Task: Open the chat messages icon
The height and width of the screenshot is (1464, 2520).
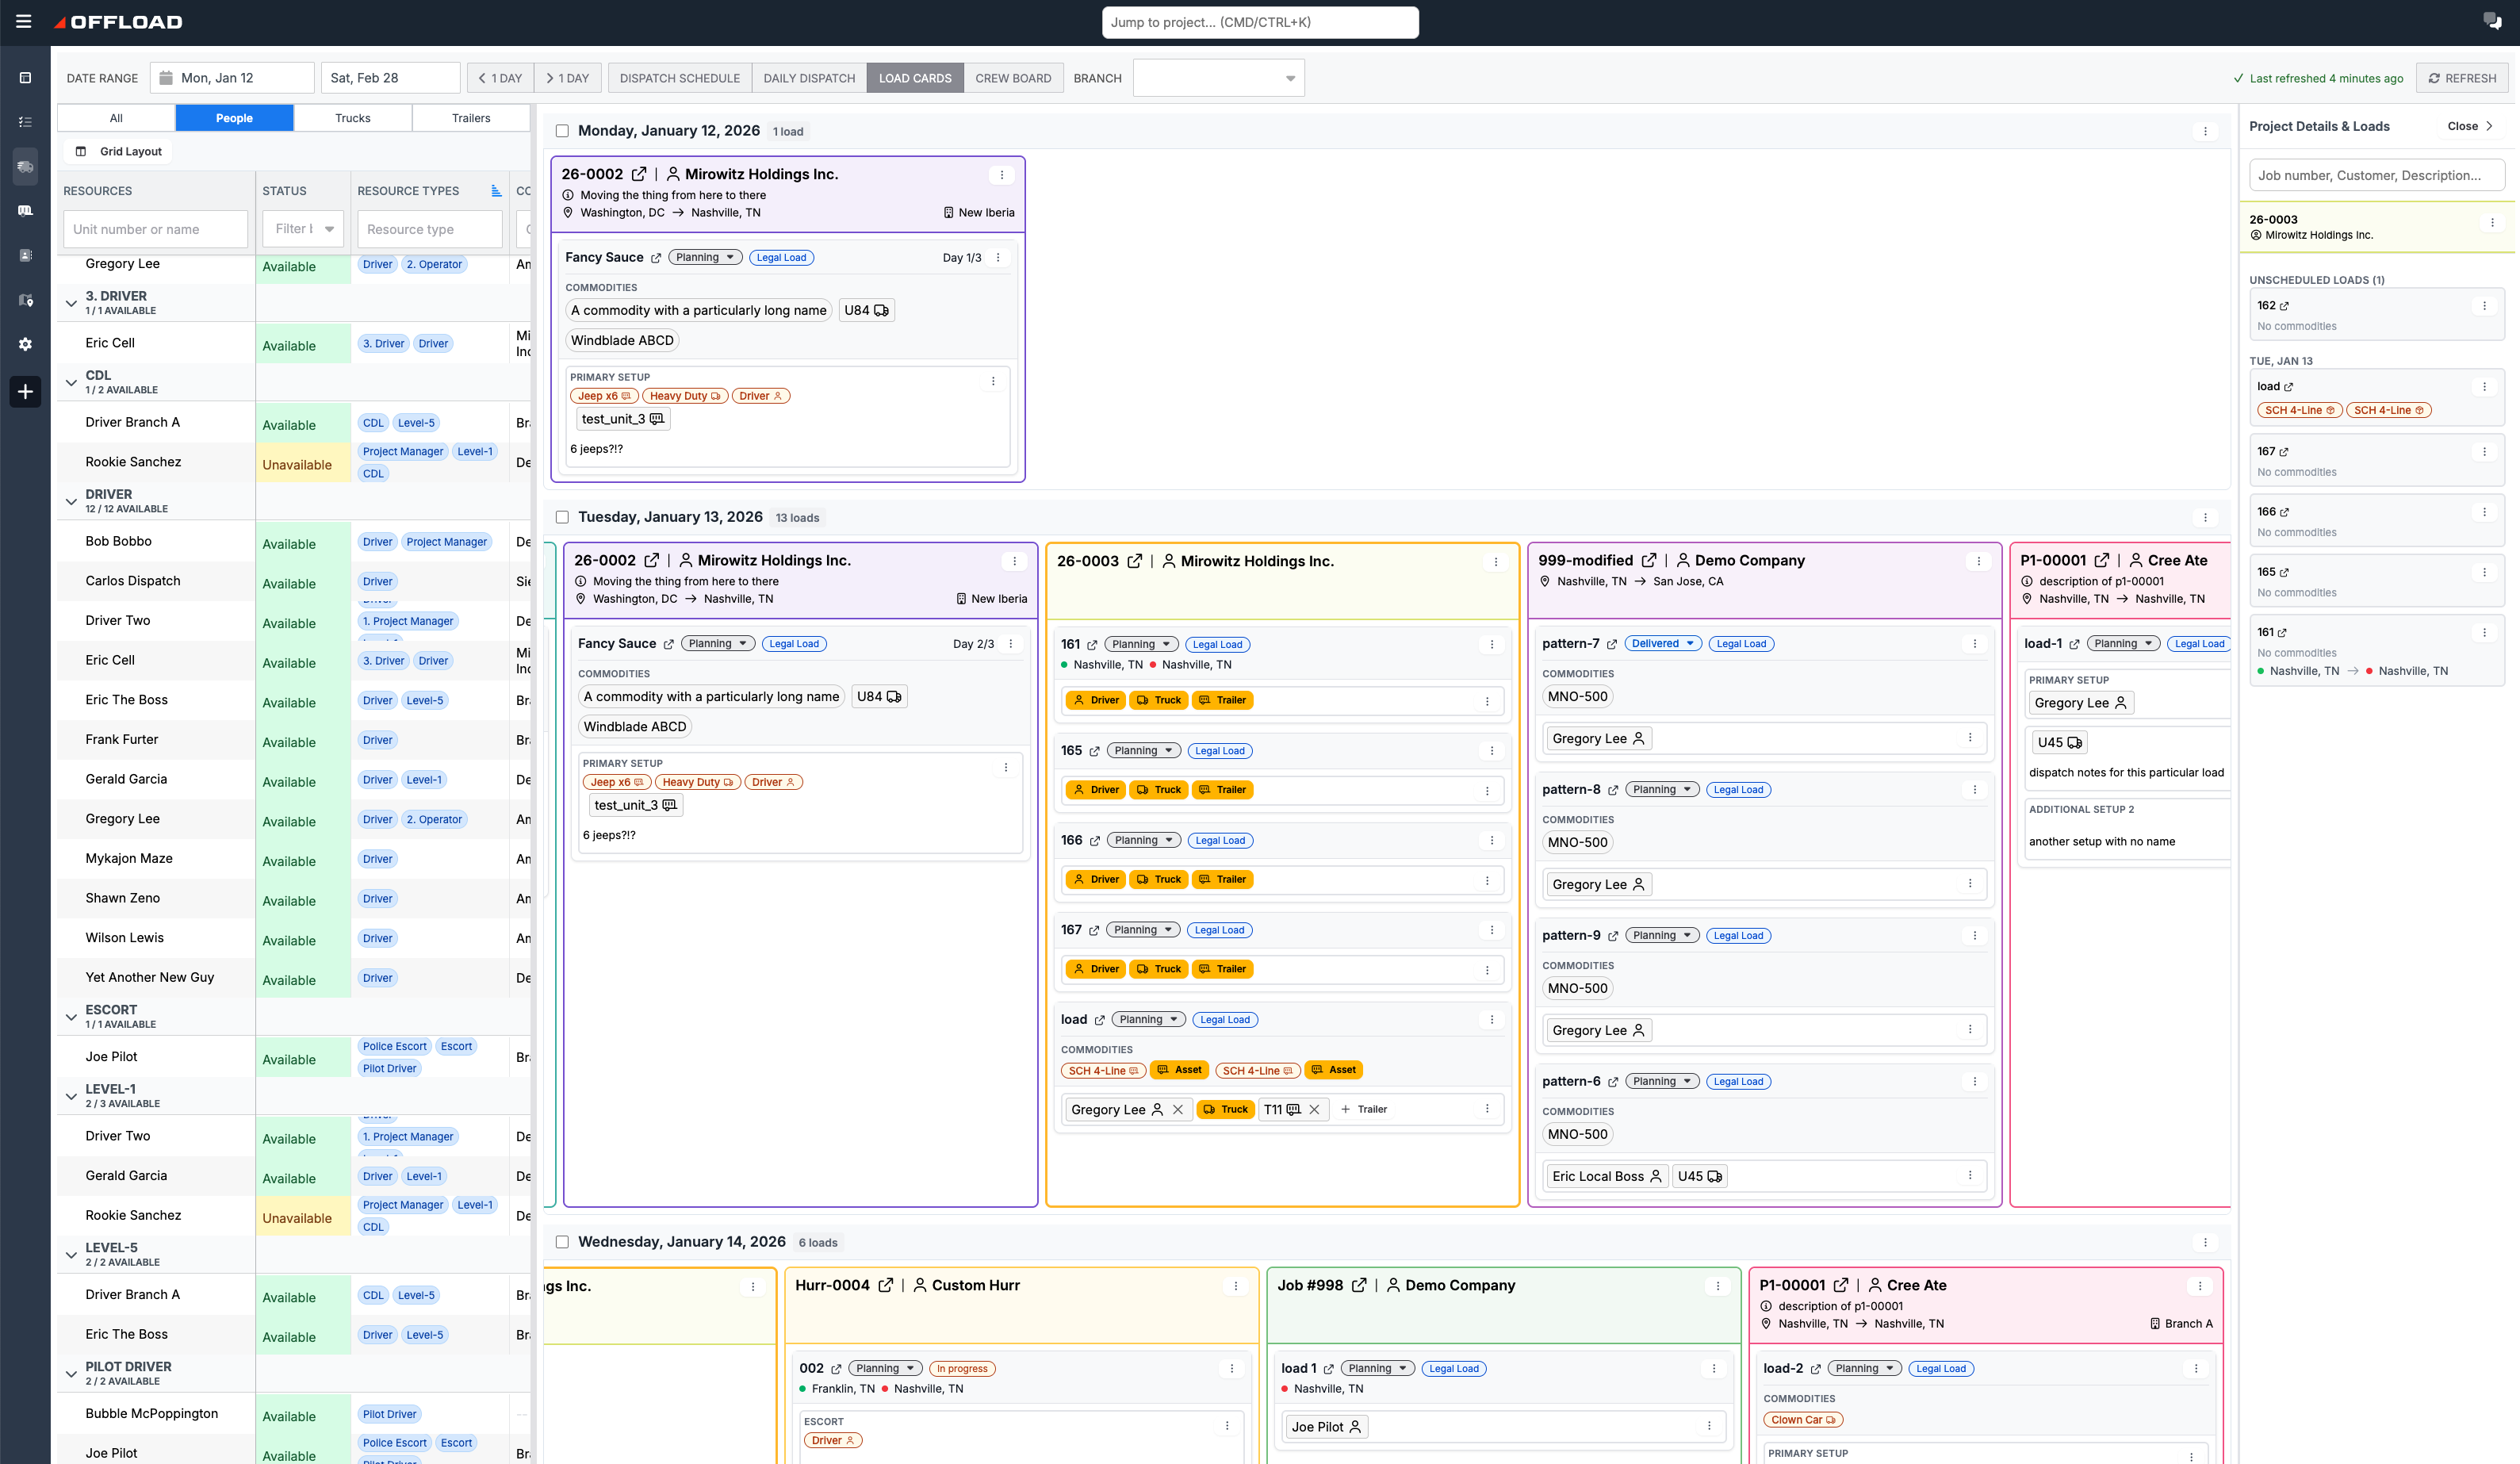Action: pos(2492,21)
